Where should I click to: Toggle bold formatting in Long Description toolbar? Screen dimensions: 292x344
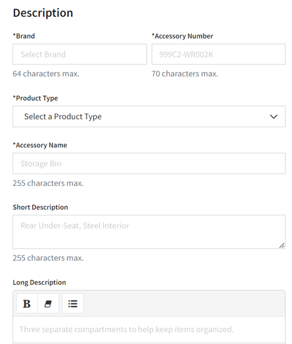[x=27, y=303]
